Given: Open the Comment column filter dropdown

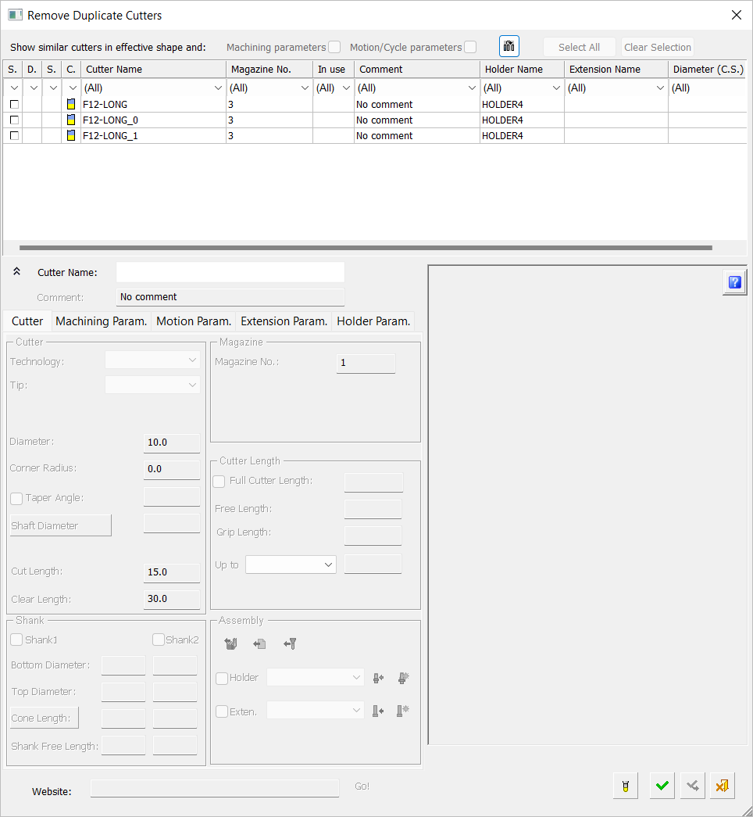Looking at the screenshot, I should point(472,88).
